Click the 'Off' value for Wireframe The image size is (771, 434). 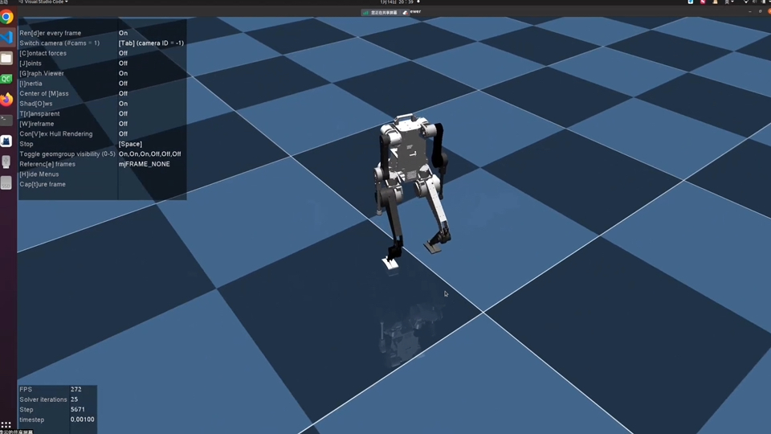tap(123, 124)
